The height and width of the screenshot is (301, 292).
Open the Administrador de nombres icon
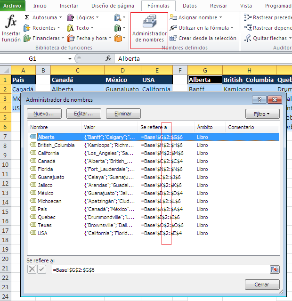point(149,23)
